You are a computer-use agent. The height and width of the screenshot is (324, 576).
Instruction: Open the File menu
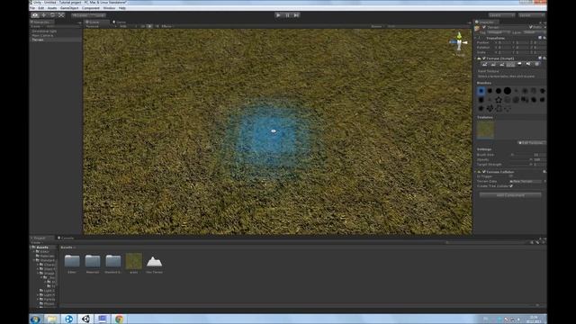(x=32, y=8)
